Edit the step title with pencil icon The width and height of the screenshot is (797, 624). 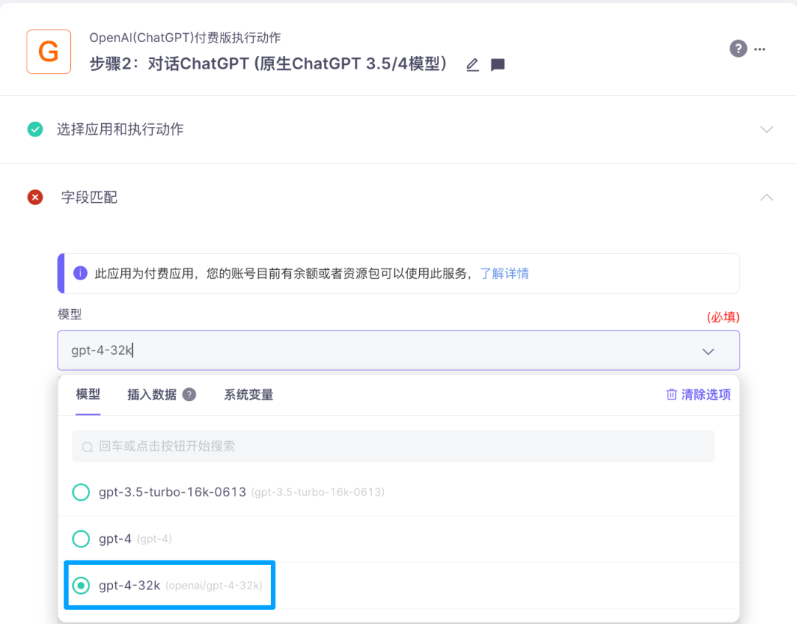click(473, 64)
